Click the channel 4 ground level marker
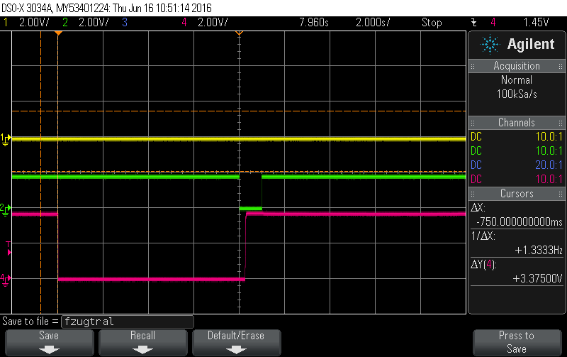Screen dimensions: 567x357 tap(6, 280)
